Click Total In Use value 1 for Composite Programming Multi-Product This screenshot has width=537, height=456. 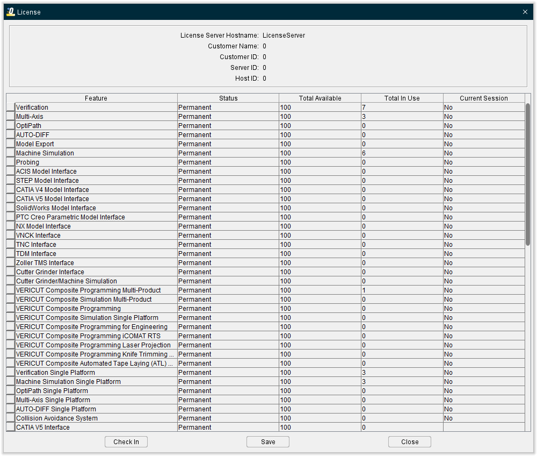(x=402, y=290)
